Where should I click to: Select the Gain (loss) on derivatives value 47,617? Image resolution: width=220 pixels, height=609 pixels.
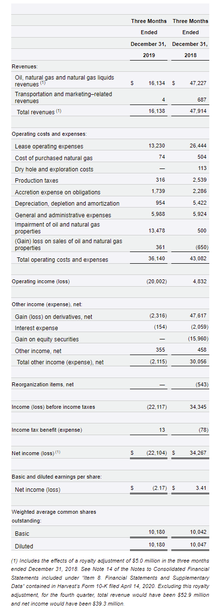tap(198, 316)
